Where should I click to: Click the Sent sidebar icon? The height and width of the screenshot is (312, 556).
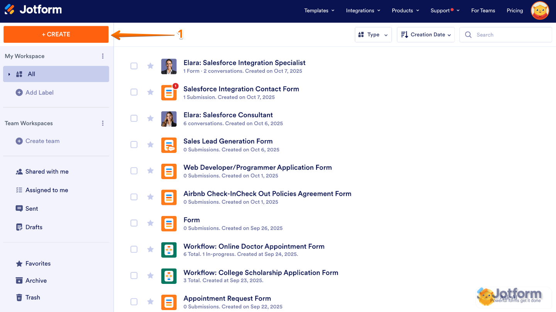pyautogui.click(x=19, y=208)
